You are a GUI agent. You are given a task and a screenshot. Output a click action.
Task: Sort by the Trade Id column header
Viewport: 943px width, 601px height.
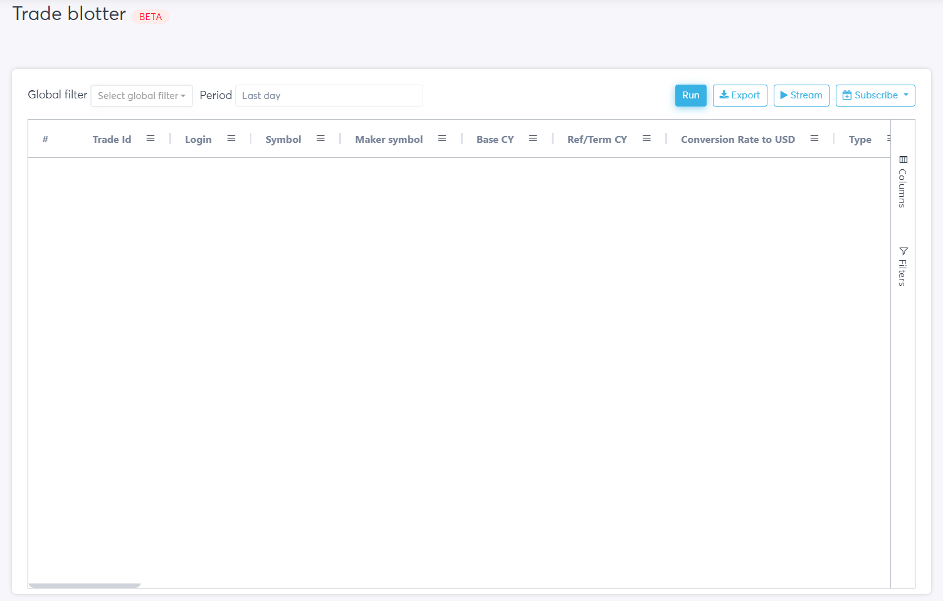click(112, 139)
